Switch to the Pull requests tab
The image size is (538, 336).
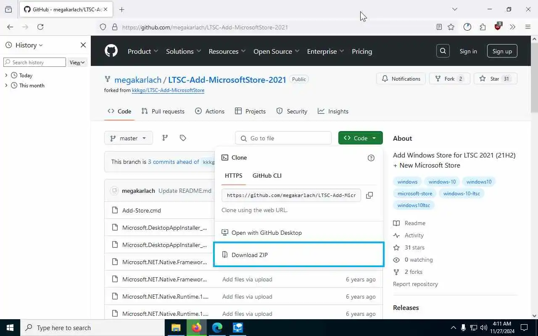coord(163,111)
